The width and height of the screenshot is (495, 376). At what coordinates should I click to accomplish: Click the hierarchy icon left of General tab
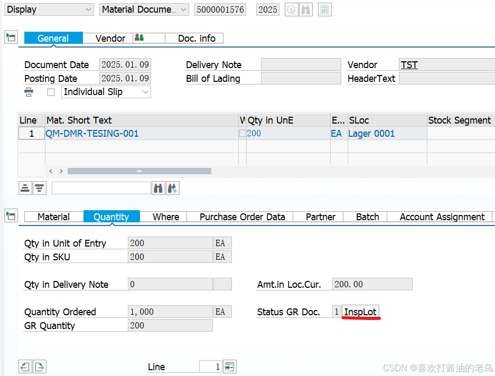(x=10, y=37)
